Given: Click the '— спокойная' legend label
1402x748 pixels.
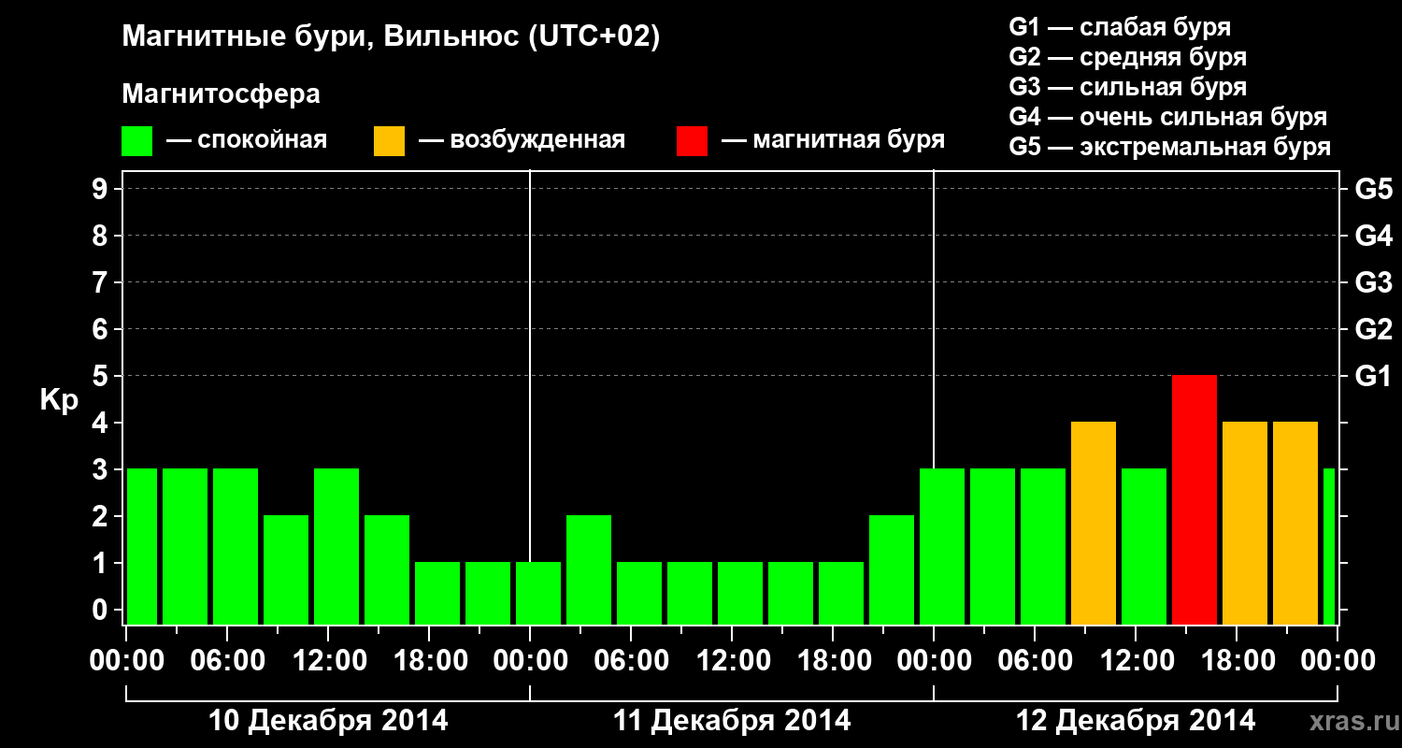Looking at the screenshot, I should [247, 140].
